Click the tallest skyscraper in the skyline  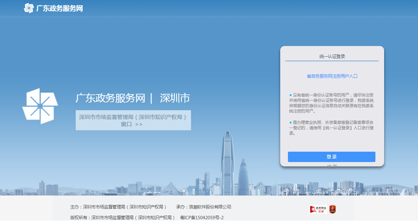pos(228,159)
